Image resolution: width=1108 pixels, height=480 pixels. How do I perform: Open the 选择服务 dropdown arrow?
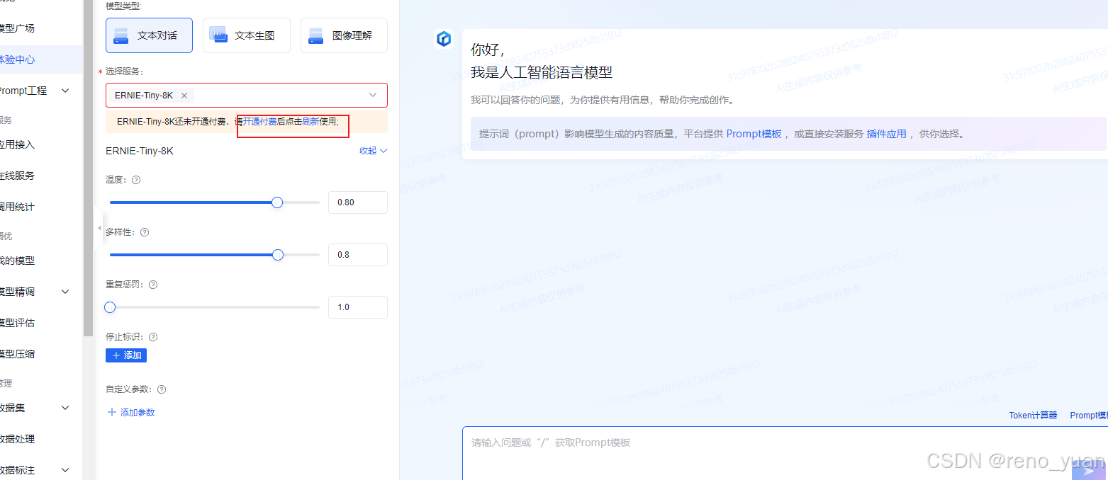point(373,95)
